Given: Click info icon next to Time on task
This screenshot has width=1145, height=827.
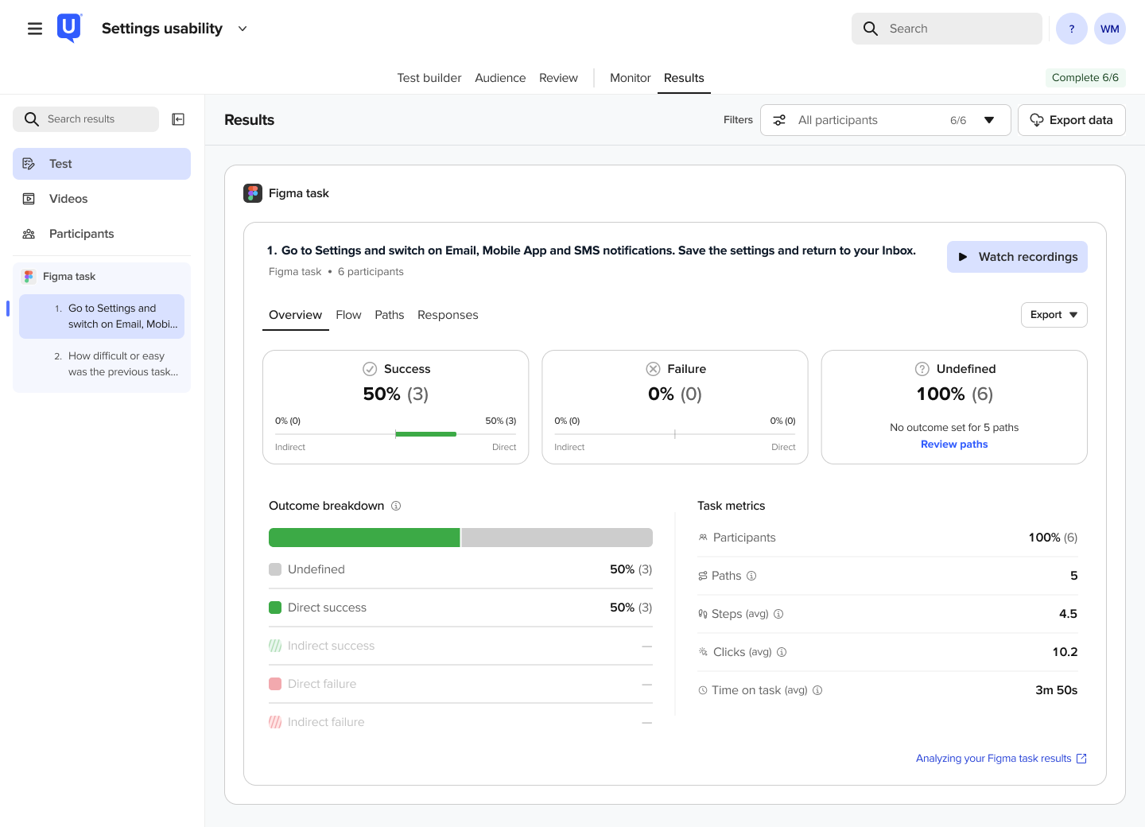Looking at the screenshot, I should click(x=817, y=690).
